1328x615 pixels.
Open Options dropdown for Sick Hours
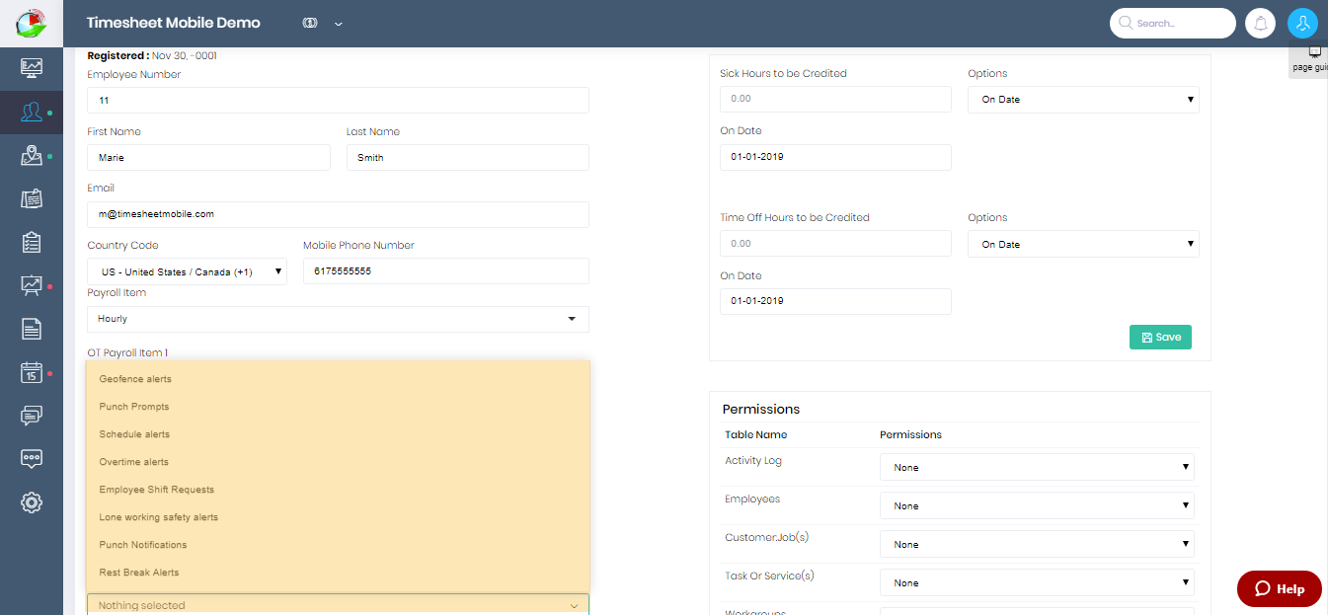point(1083,99)
